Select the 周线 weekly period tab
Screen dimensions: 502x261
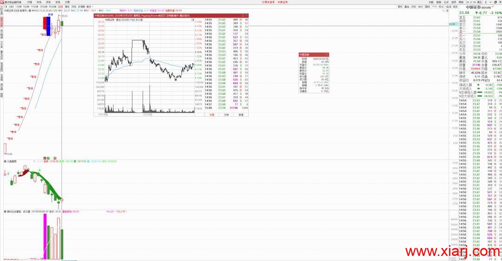pos(67,7)
